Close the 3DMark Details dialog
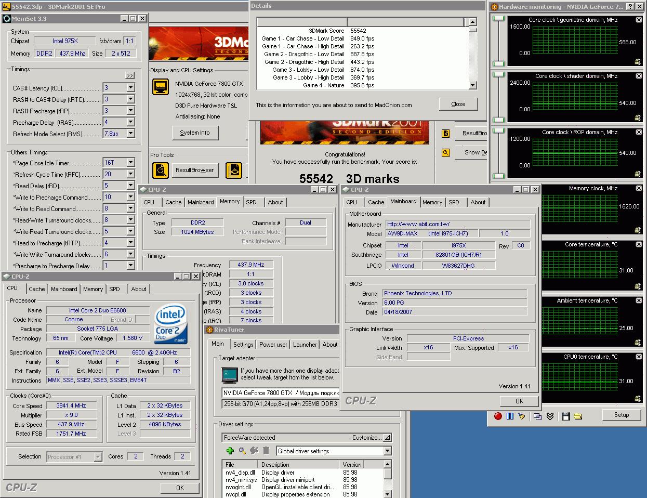The width and height of the screenshot is (647, 498). click(x=458, y=104)
